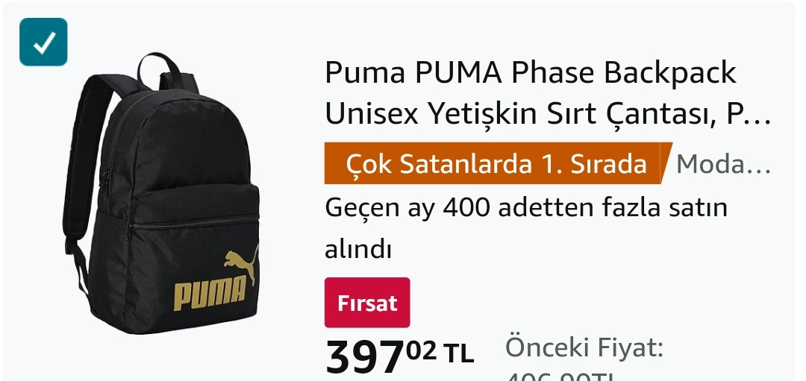Open the black Puma backpack product image

click(x=161, y=193)
